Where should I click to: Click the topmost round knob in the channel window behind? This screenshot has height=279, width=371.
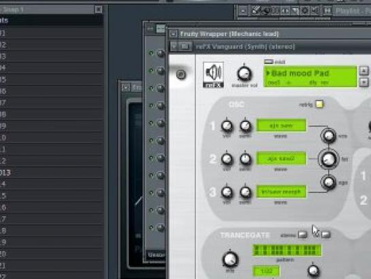161,53
